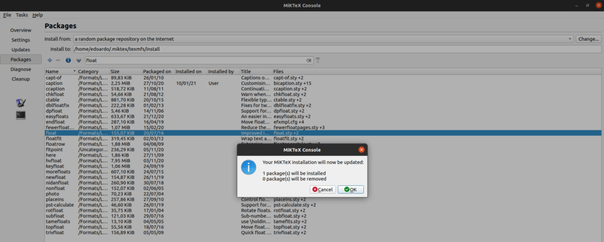
Task: Select the topfloat package row
Action: (323, 227)
